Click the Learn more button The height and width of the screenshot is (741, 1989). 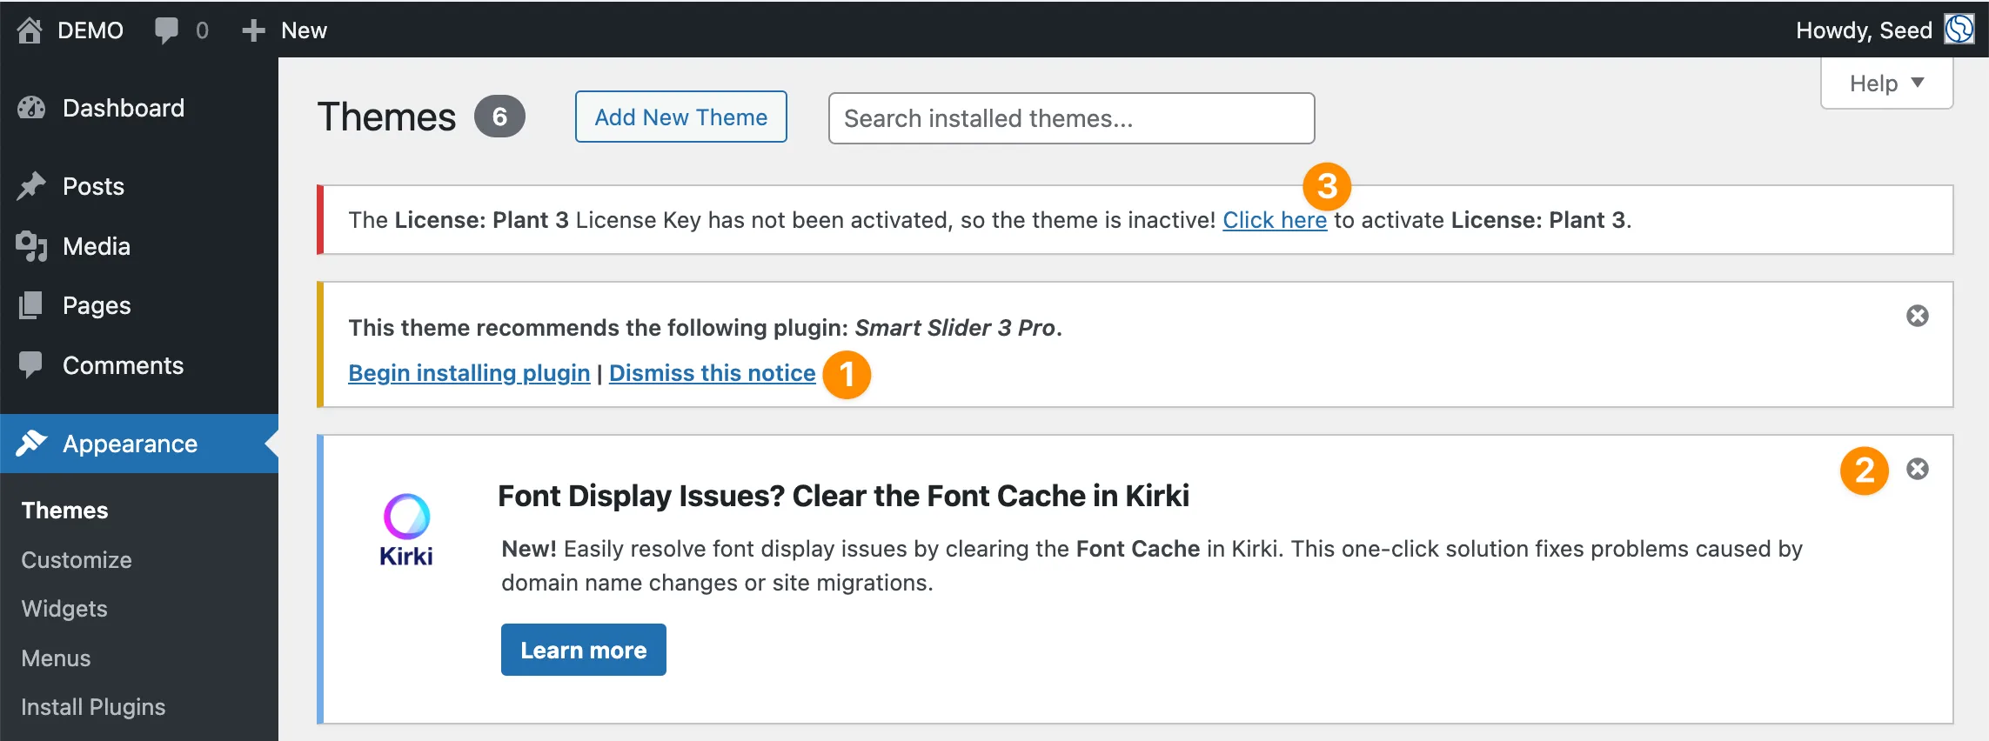[x=583, y=650]
